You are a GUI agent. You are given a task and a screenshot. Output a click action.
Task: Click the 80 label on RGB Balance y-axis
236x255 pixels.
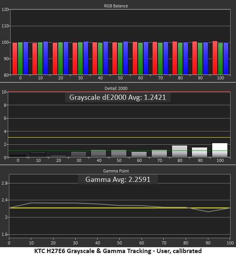click(6, 75)
